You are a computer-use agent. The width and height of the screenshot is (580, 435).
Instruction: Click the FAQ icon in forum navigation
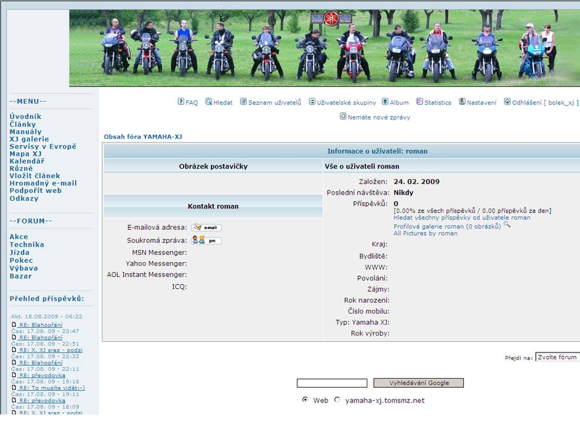pyautogui.click(x=181, y=101)
